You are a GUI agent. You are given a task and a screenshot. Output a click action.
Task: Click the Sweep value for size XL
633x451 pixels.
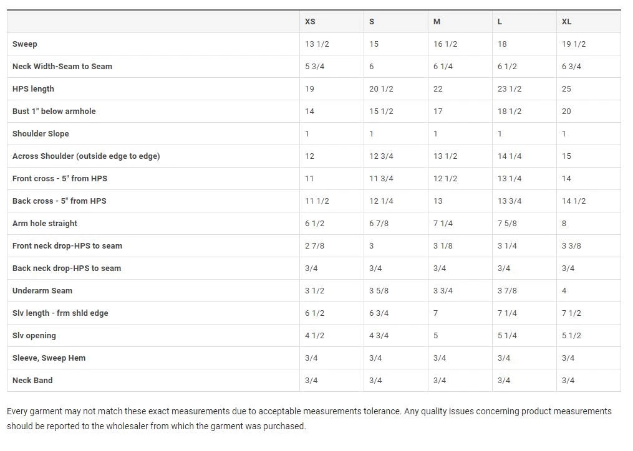tap(574, 44)
